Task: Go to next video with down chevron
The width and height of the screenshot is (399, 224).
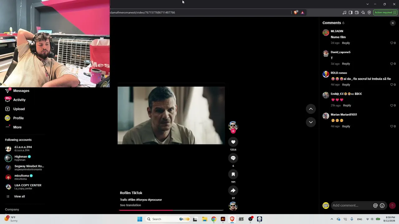Action: (311, 122)
